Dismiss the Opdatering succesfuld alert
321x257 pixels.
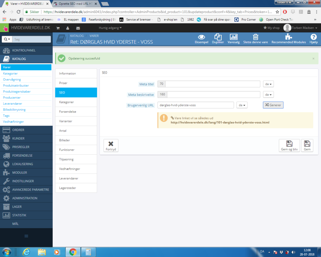(313, 58)
